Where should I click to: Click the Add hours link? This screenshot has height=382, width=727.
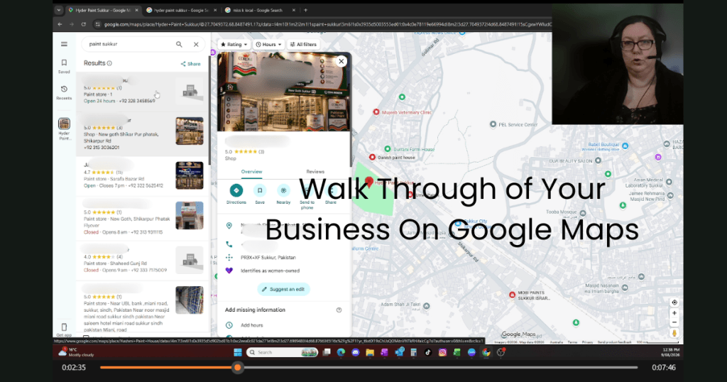point(251,325)
